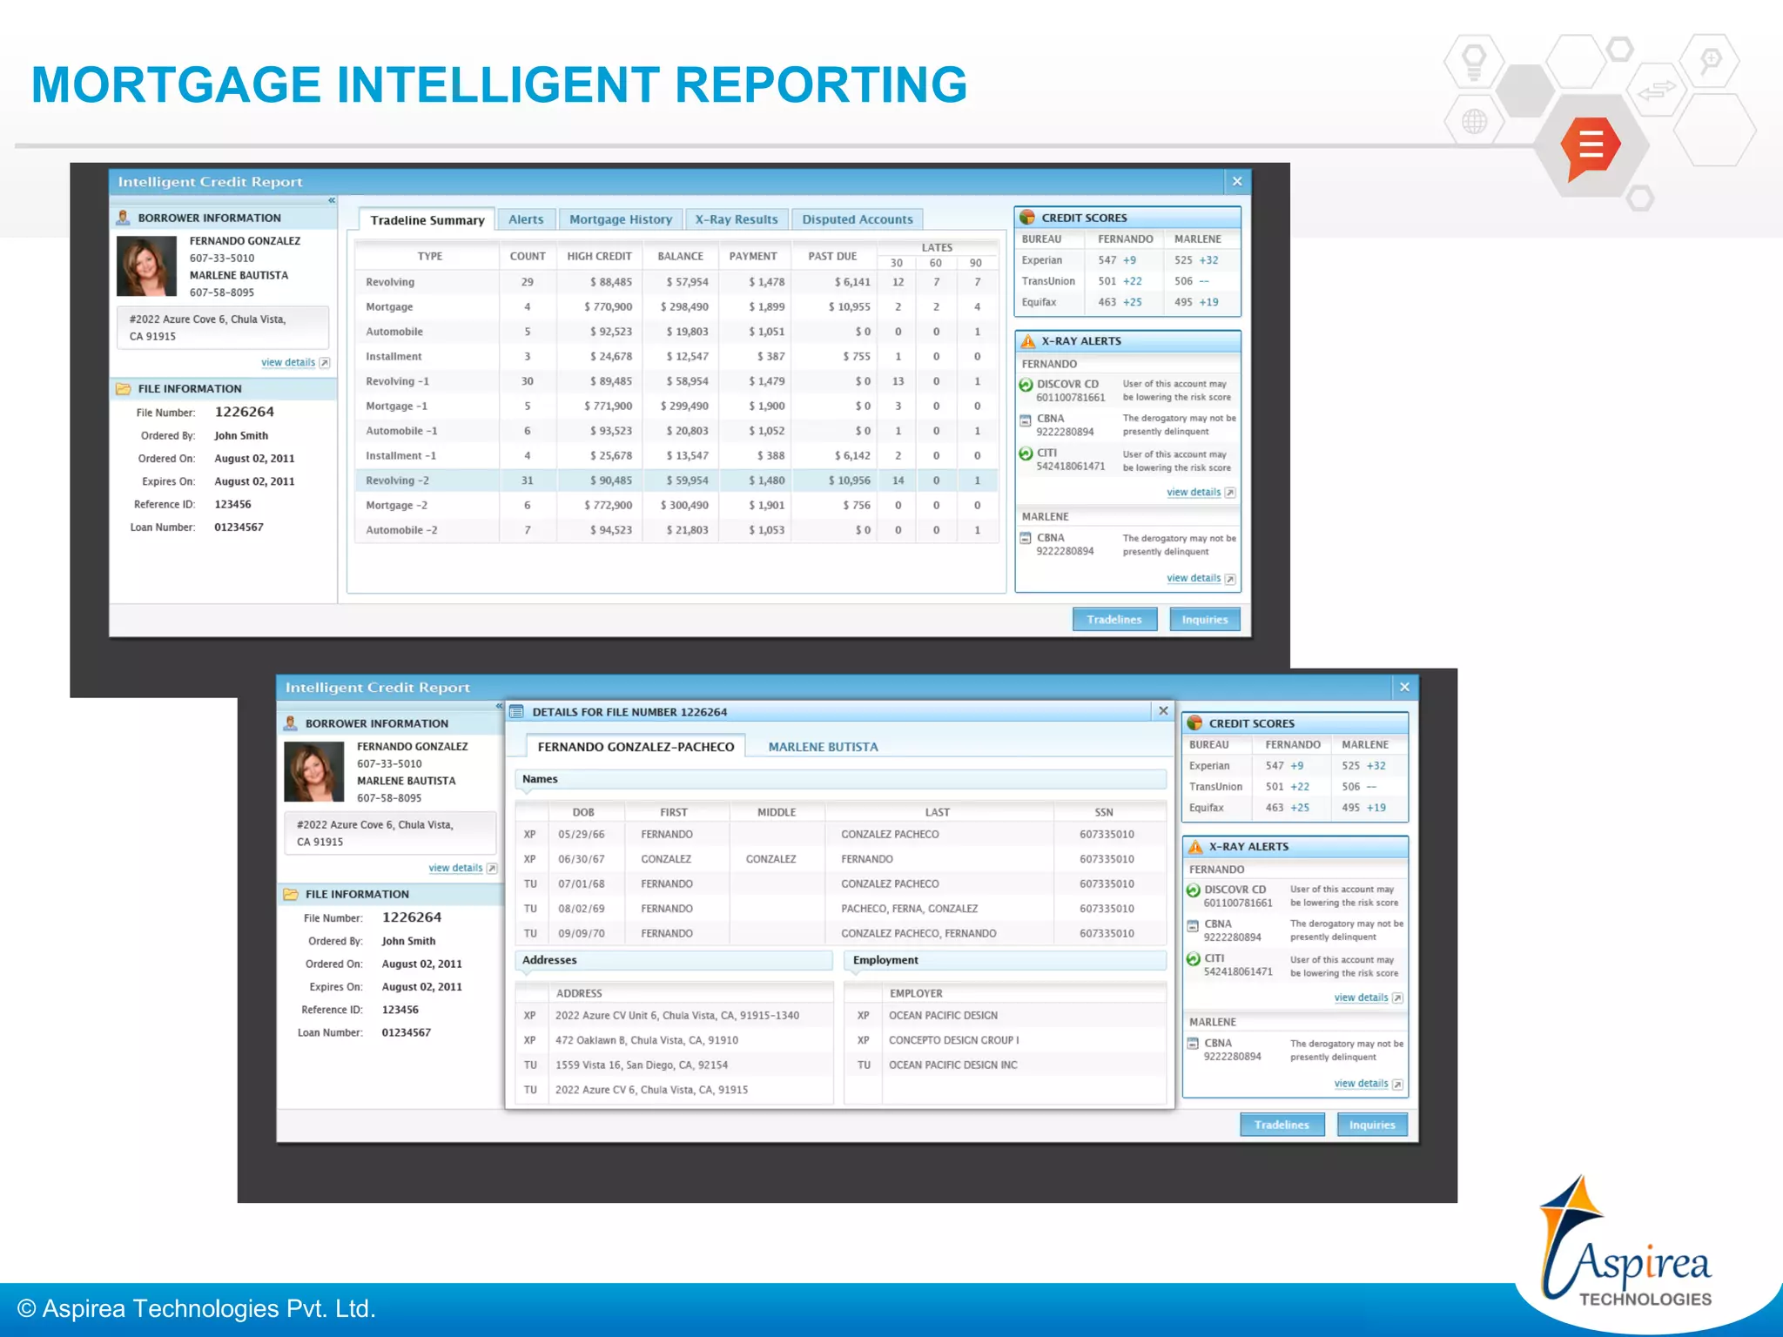Click the X-Ray Alerts warning triangle icon
This screenshot has width=1783, height=1337.
[x=1028, y=341]
